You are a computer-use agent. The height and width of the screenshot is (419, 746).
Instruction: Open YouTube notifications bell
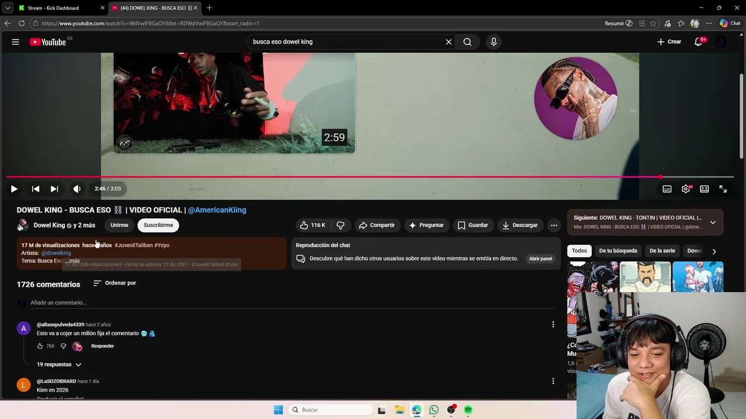pos(699,42)
